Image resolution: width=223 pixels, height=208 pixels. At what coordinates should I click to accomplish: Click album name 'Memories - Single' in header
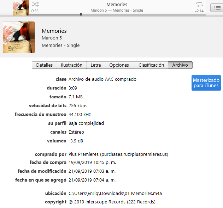60,45
